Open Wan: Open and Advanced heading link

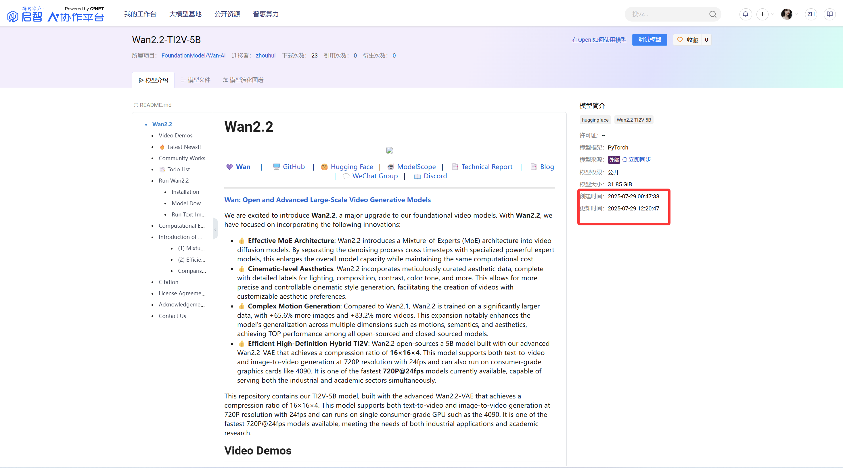327,200
